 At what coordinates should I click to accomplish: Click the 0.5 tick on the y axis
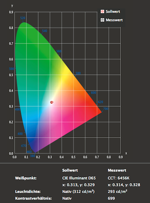pyautogui.click(x=11, y=75)
